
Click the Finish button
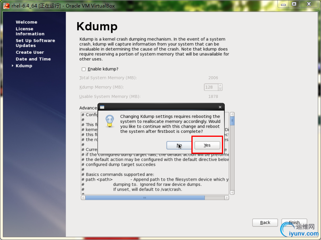[x=294, y=223]
